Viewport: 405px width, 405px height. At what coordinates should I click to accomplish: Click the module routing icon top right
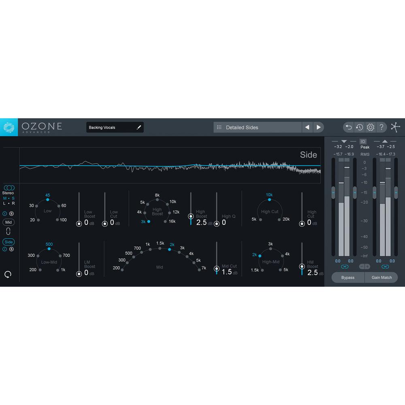[396, 127]
